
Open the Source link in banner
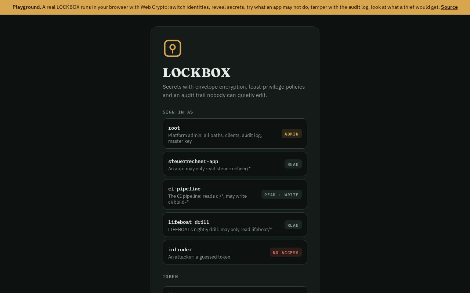click(x=449, y=7)
